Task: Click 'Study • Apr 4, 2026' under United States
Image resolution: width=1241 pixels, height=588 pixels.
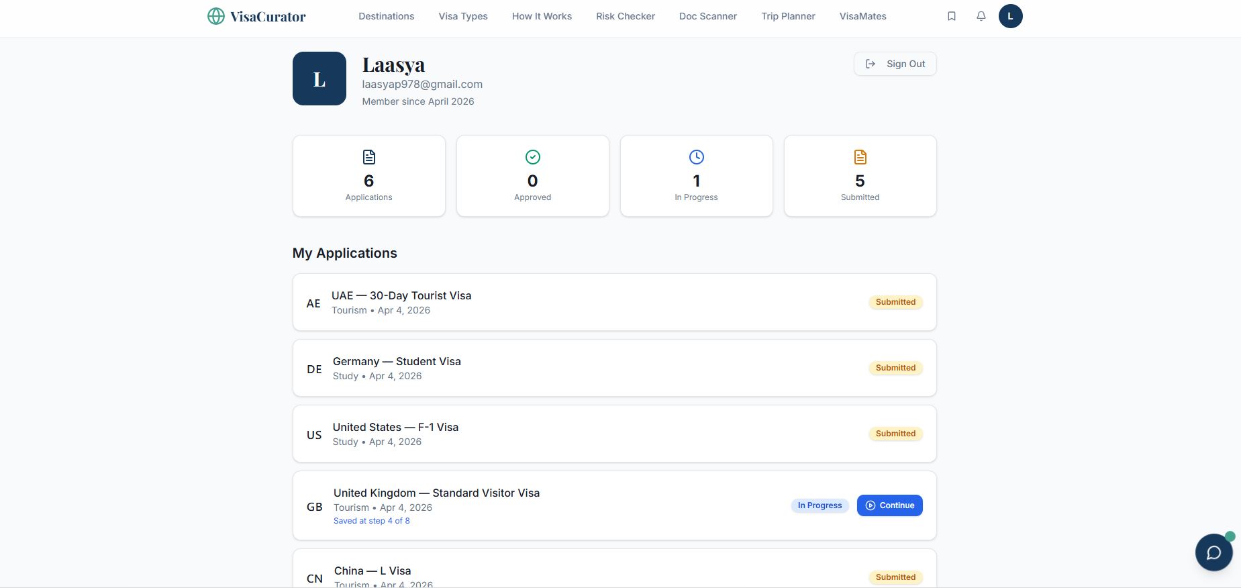Action: point(377,442)
